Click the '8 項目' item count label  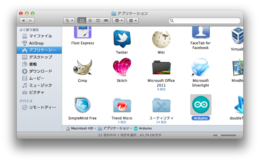tap(161, 89)
